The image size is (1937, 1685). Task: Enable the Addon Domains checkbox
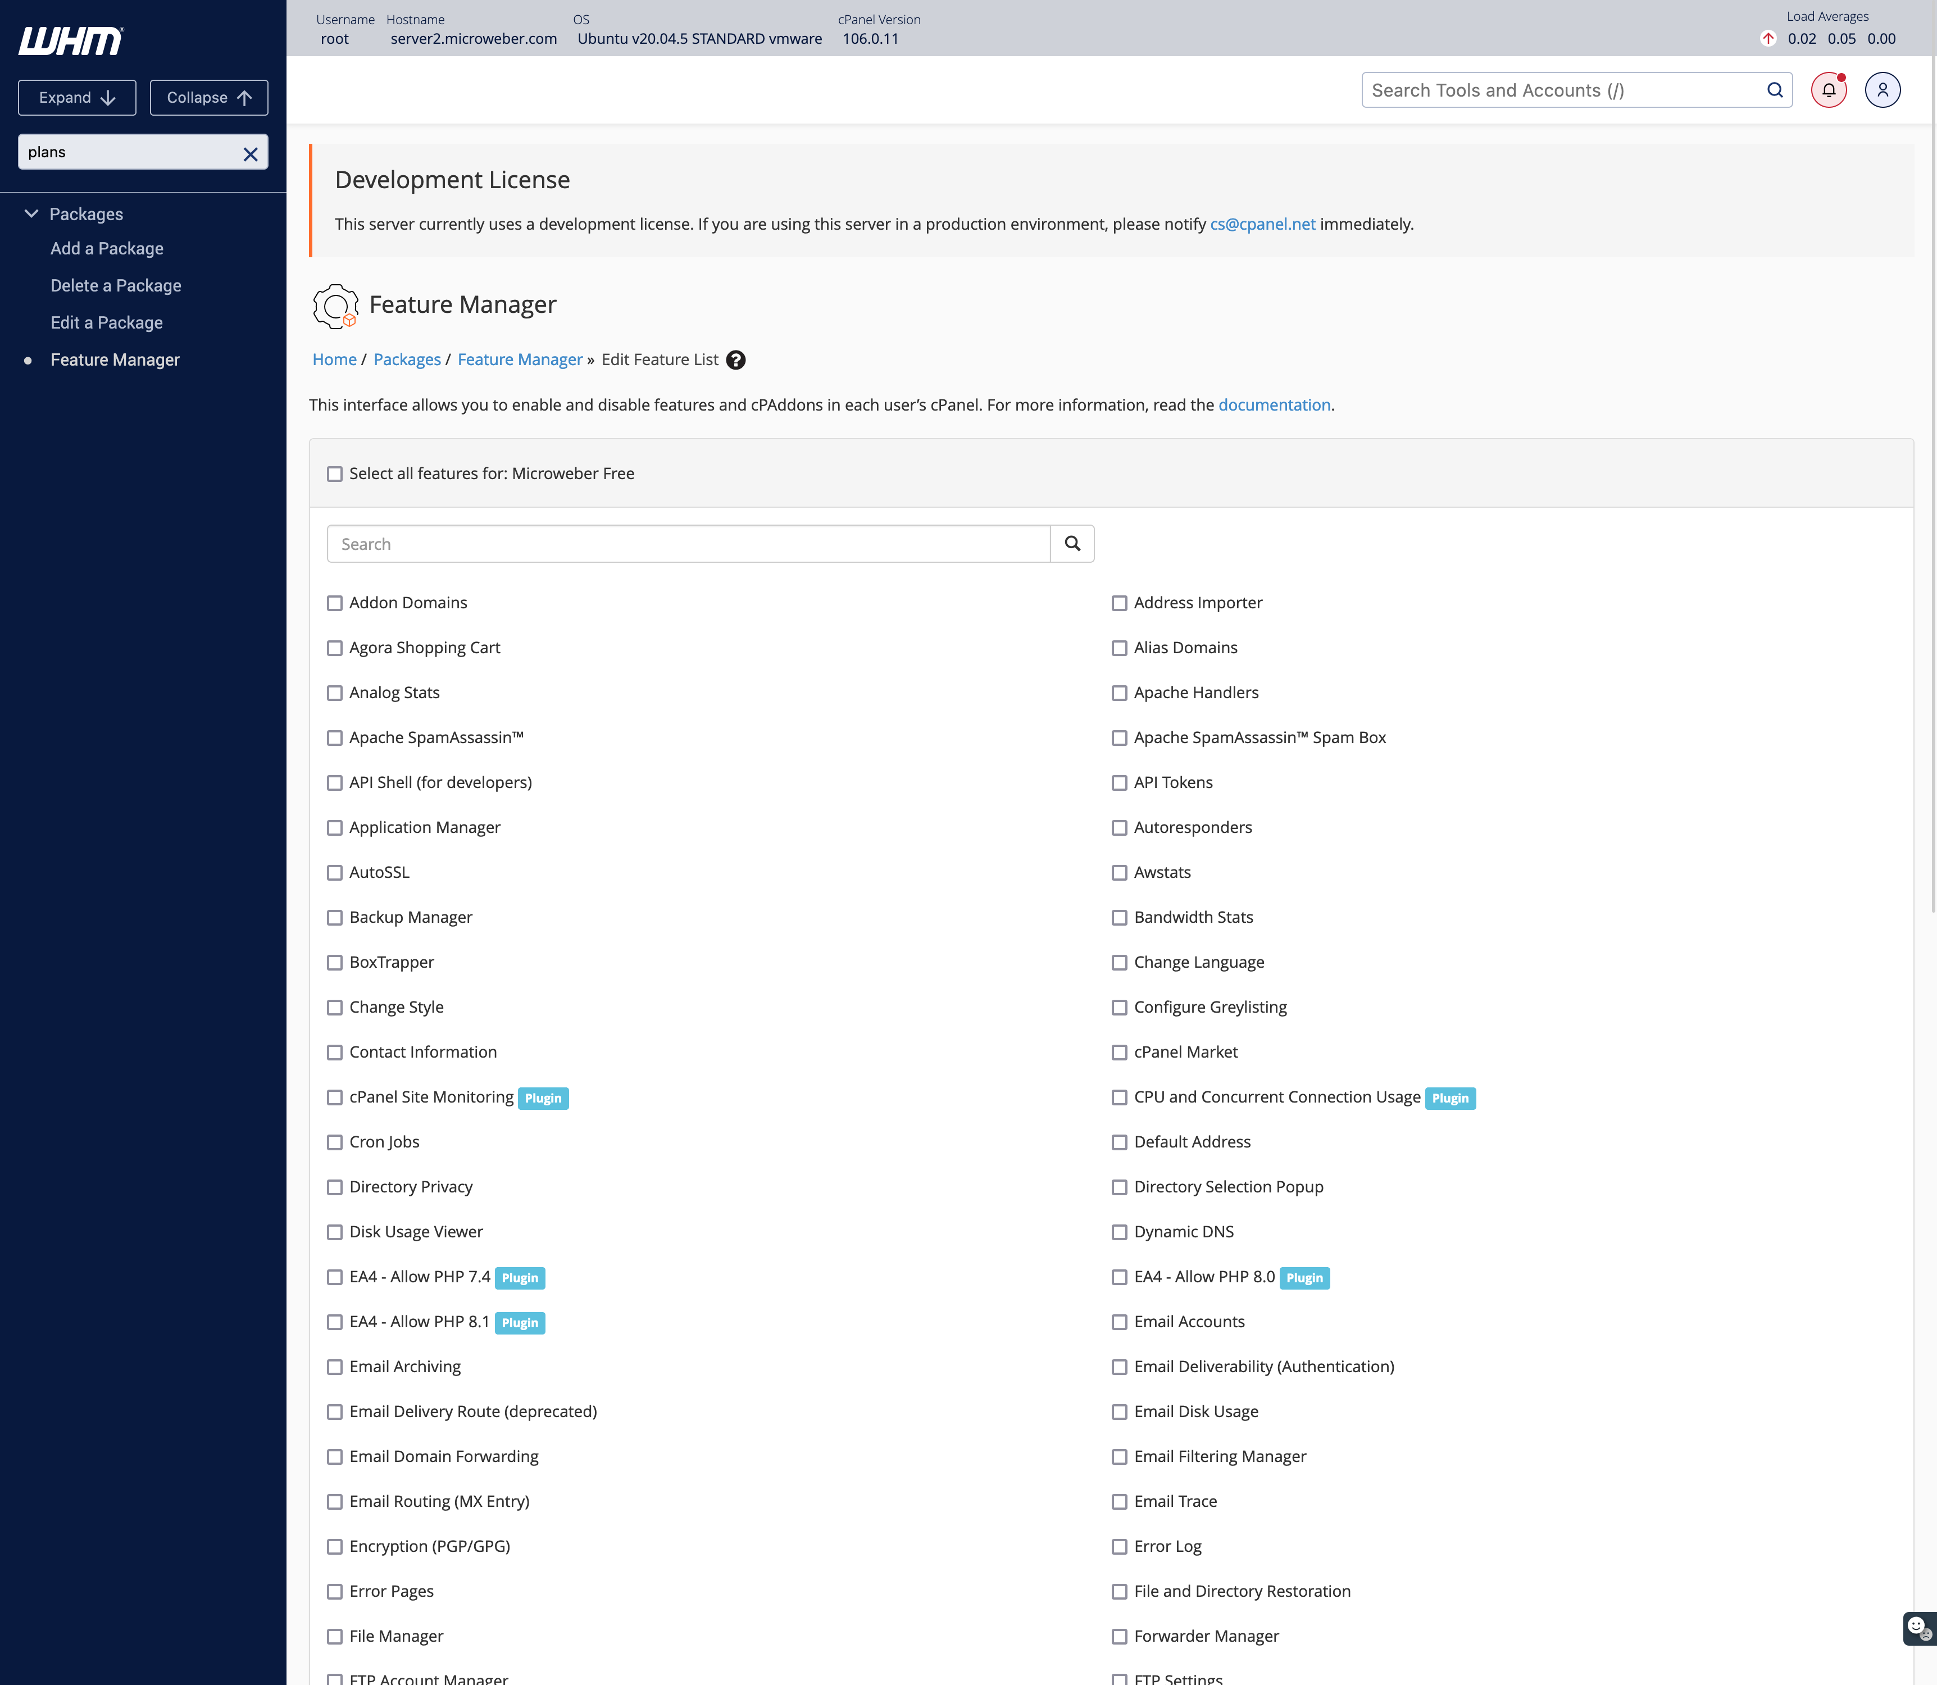coord(335,603)
